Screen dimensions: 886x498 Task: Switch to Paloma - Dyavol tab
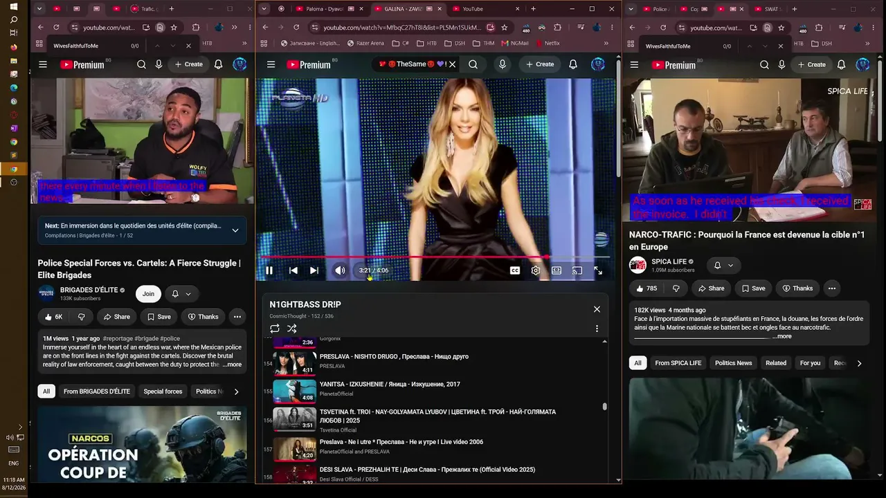click(324, 9)
